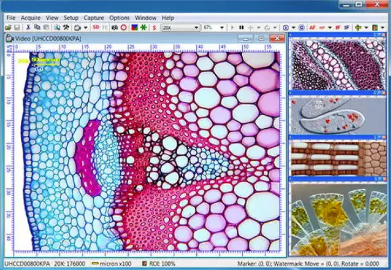Close the Video UHCCD00800KPA child window
This screenshot has width=391, height=270.
pos(277,38)
